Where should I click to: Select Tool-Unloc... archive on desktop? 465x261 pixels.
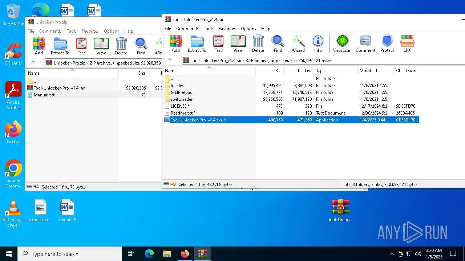[x=340, y=211]
